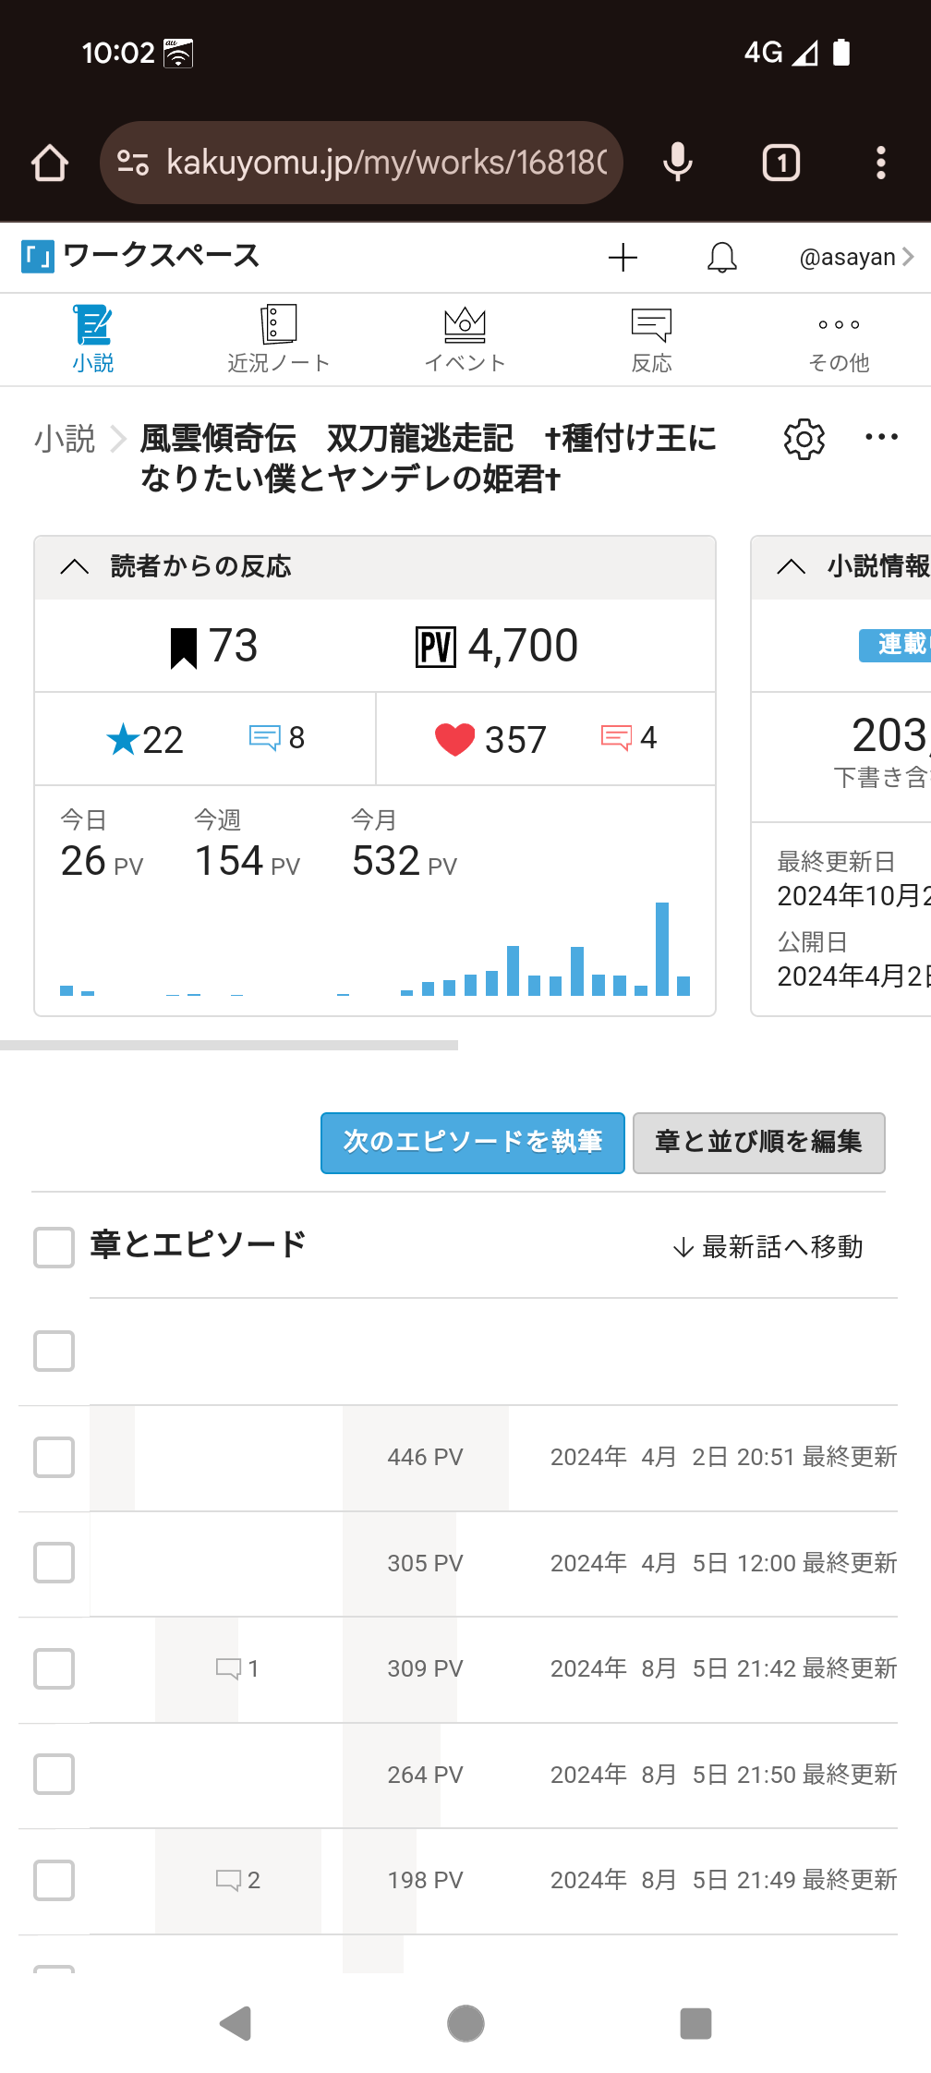The height and width of the screenshot is (2073, 931).
Task: Select checkbox for the 309 PV episode
Action: click(x=54, y=1669)
